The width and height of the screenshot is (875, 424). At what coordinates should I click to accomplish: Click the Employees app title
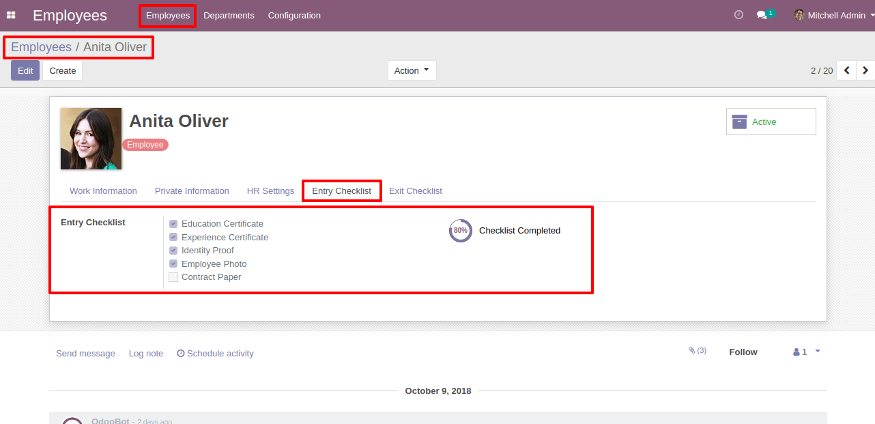pyautogui.click(x=70, y=15)
